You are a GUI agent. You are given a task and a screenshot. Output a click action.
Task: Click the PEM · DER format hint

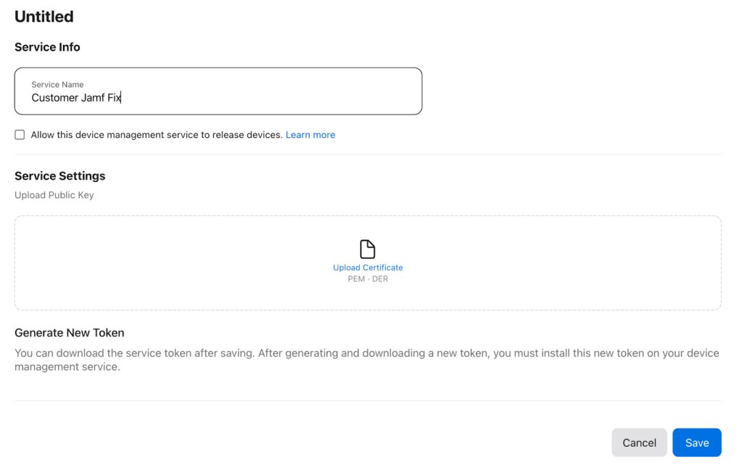pyautogui.click(x=368, y=279)
